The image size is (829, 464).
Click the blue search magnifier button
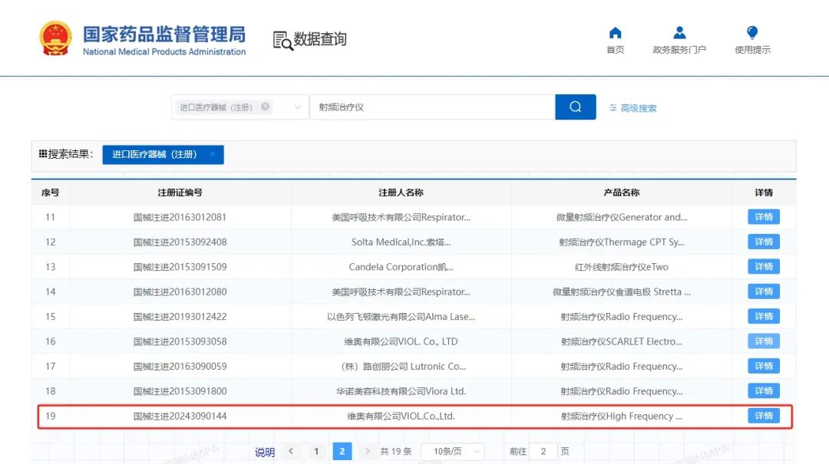tap(575, 107)
